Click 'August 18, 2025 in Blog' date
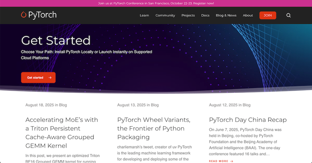Viewport: 312px width, 163px height. 46,105
